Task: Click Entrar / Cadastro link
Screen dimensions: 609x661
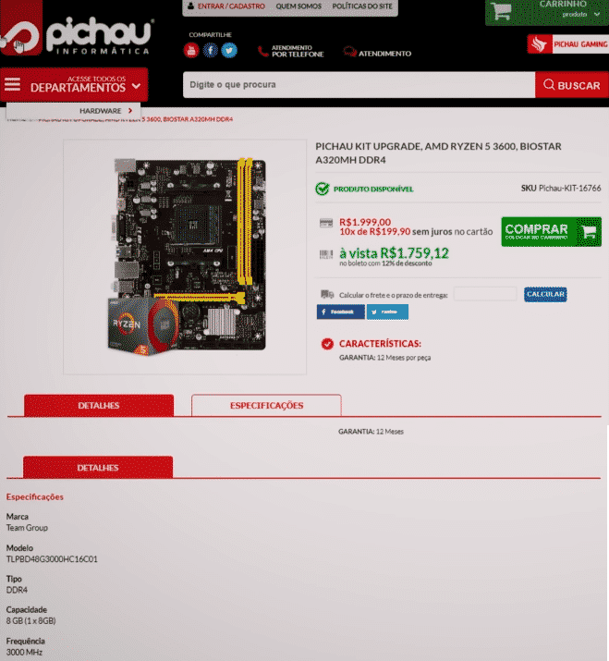Action: [231, 6]
